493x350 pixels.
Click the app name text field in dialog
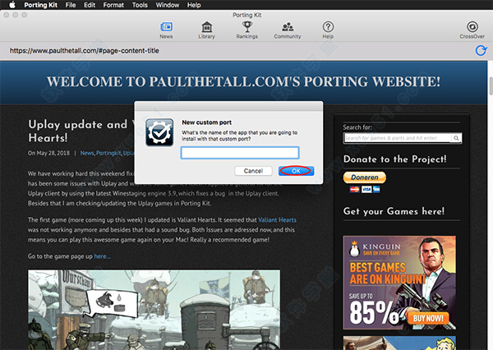tap(240, 153)
